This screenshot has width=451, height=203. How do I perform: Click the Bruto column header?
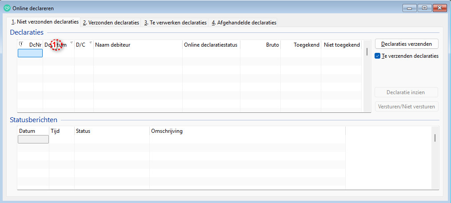click(x=260, y=45)
